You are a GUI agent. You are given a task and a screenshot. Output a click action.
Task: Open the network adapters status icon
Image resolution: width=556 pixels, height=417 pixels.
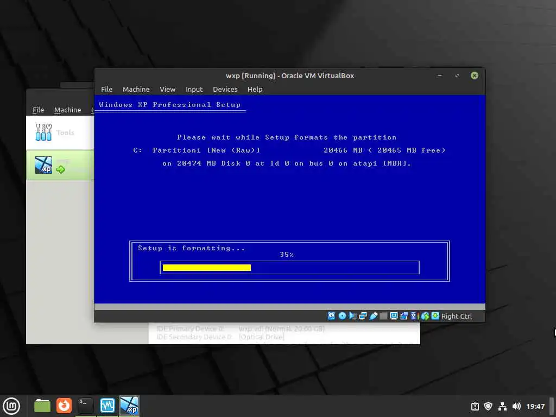click(x=363, y=315)
